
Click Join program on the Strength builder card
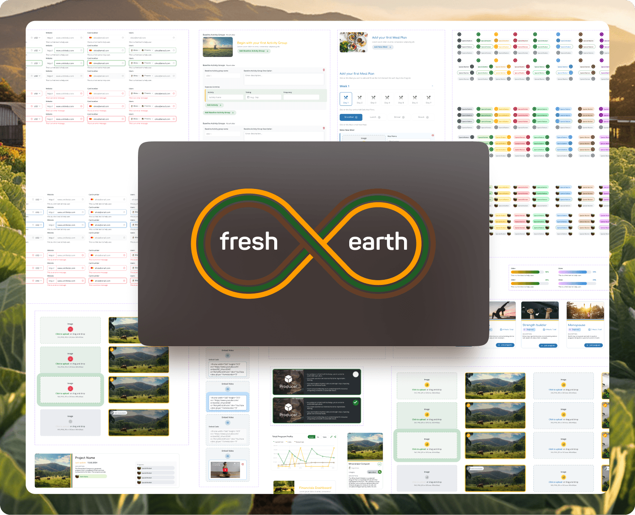point(548,345)
